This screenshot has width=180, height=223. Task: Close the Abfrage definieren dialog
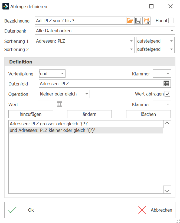click(170, 7)
